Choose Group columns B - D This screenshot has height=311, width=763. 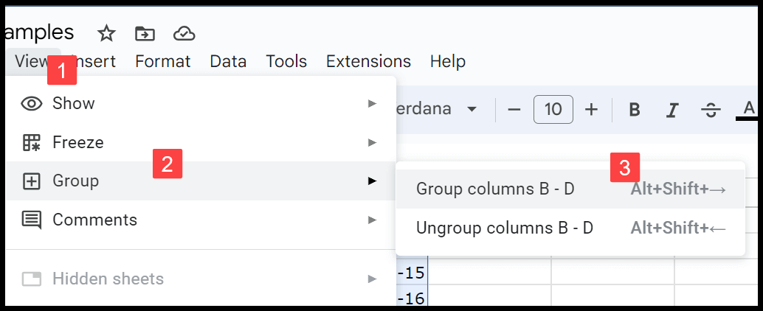pyautogui.click(x=570, y=189)
